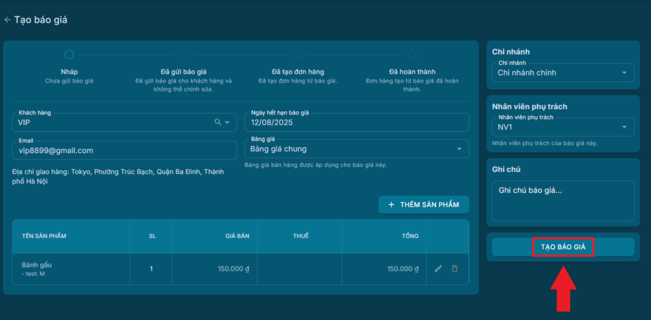The image size is (651, 320).
Task: Select the Ngày hết hạn báo giá field
Action: point(356,123)
